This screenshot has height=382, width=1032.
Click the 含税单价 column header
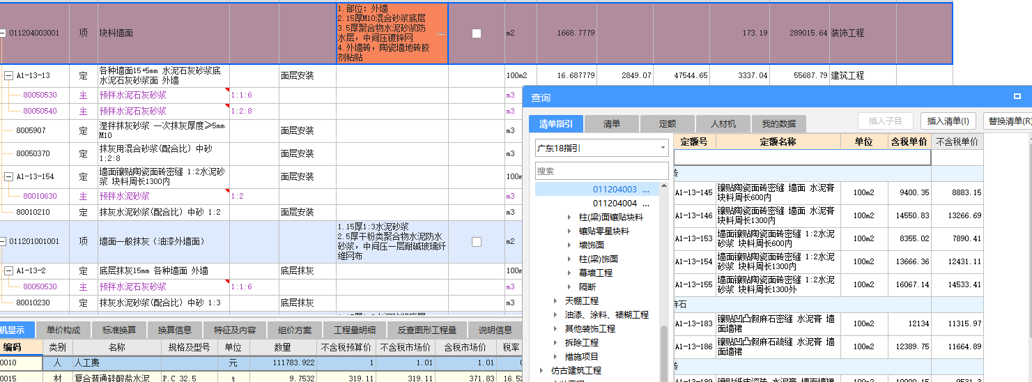coord(909,142)
